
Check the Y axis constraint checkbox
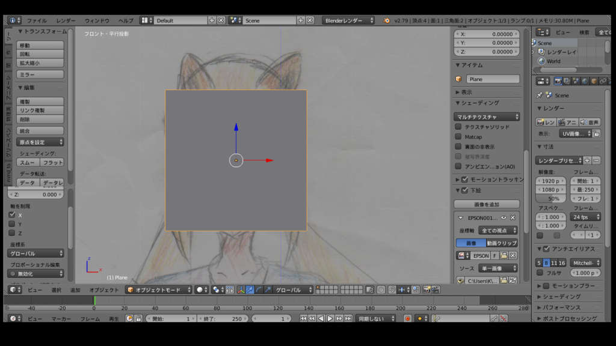pyautogui.click(x=12, y=224)
